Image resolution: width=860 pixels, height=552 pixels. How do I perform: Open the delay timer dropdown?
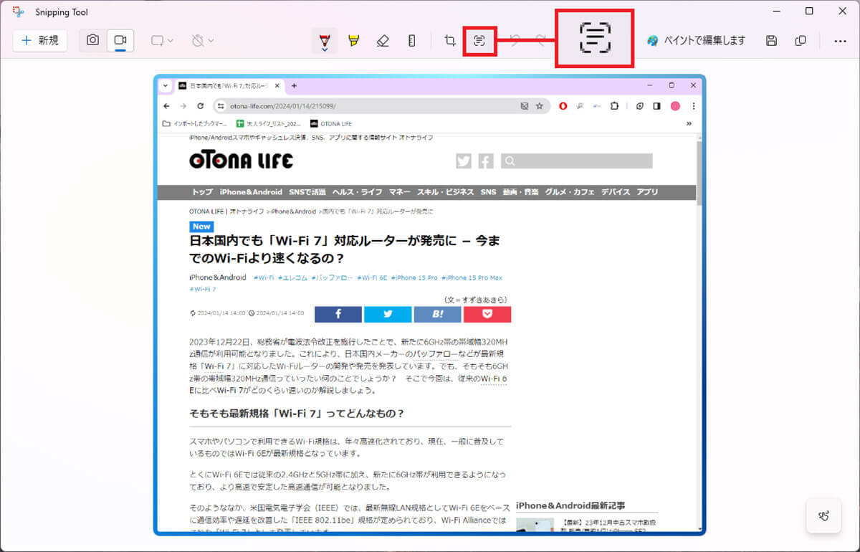coord(204,41)
